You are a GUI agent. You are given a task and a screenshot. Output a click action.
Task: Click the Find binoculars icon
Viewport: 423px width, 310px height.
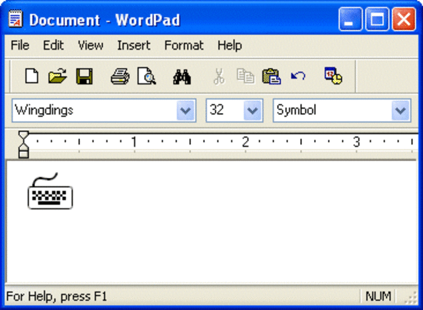coord(182,77)
